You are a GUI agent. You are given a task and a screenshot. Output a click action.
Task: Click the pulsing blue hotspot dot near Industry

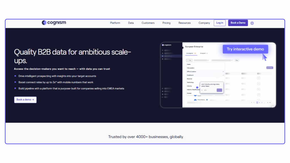[x=197, y=87]
